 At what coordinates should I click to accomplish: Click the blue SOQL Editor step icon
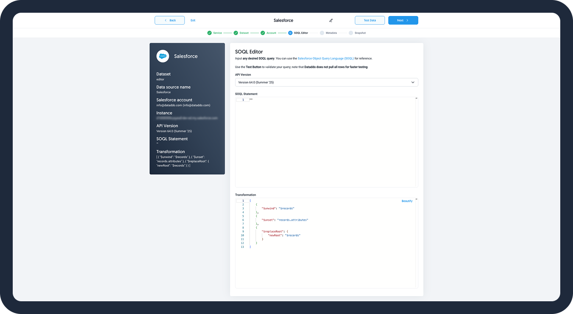[290, 33]
